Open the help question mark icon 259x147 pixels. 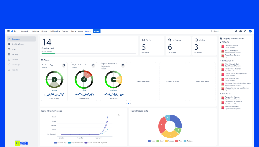pyautogui.click(x=241, y=31)
